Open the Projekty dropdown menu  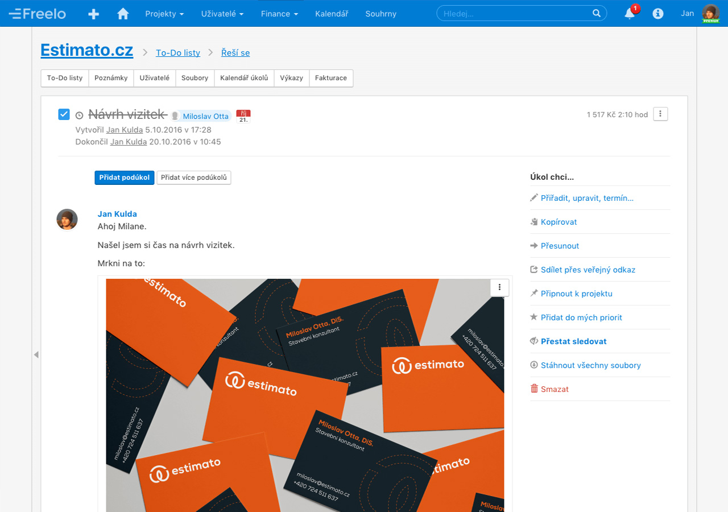tap(164, 14)
